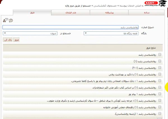Screen dimensions: 168x119
Task: Tick the row with دکتر علی اکبر شعاری‌نژاد
Action: (160, 87)
